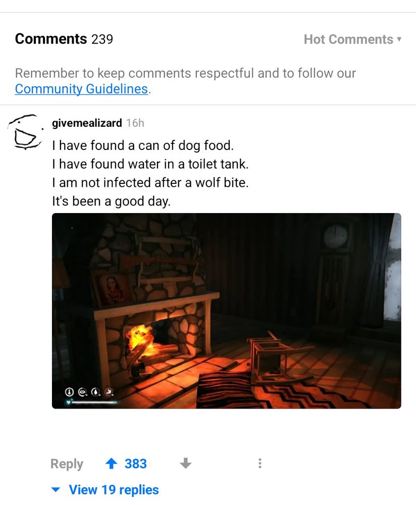Click Reply under the comment
The image size is (416, 505).
coord(67,464)
